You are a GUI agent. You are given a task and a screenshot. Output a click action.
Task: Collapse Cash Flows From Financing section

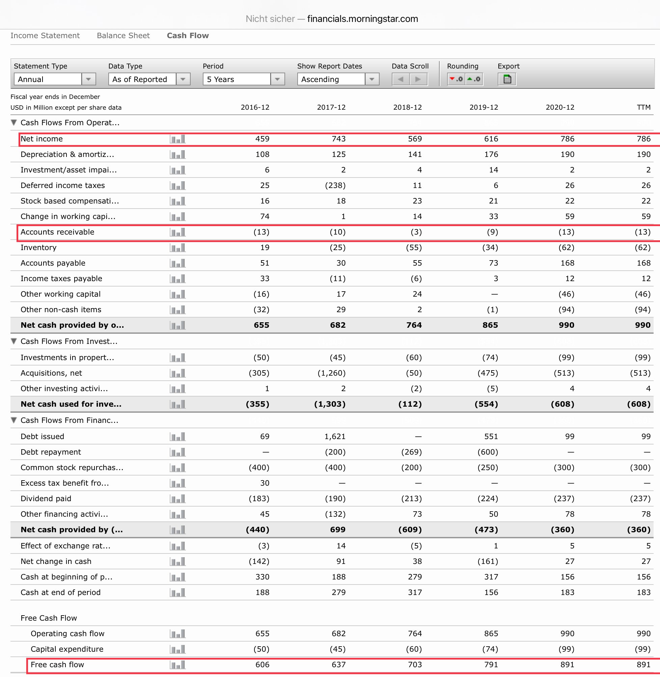(14, 420)
